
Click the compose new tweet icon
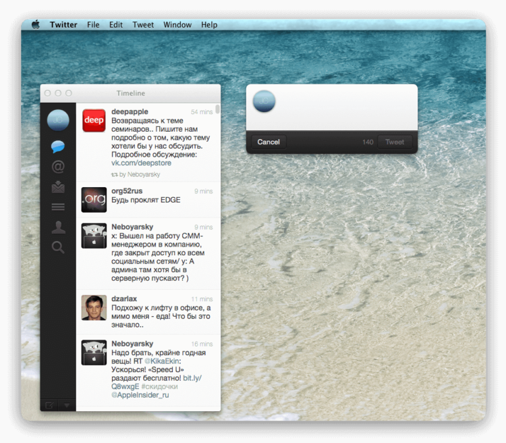[x=49, y=405]
